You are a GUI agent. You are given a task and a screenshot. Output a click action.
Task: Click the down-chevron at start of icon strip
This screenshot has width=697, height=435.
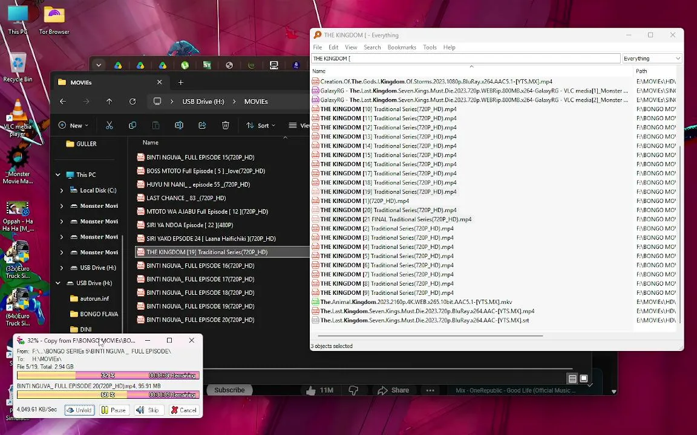point(99,65)
